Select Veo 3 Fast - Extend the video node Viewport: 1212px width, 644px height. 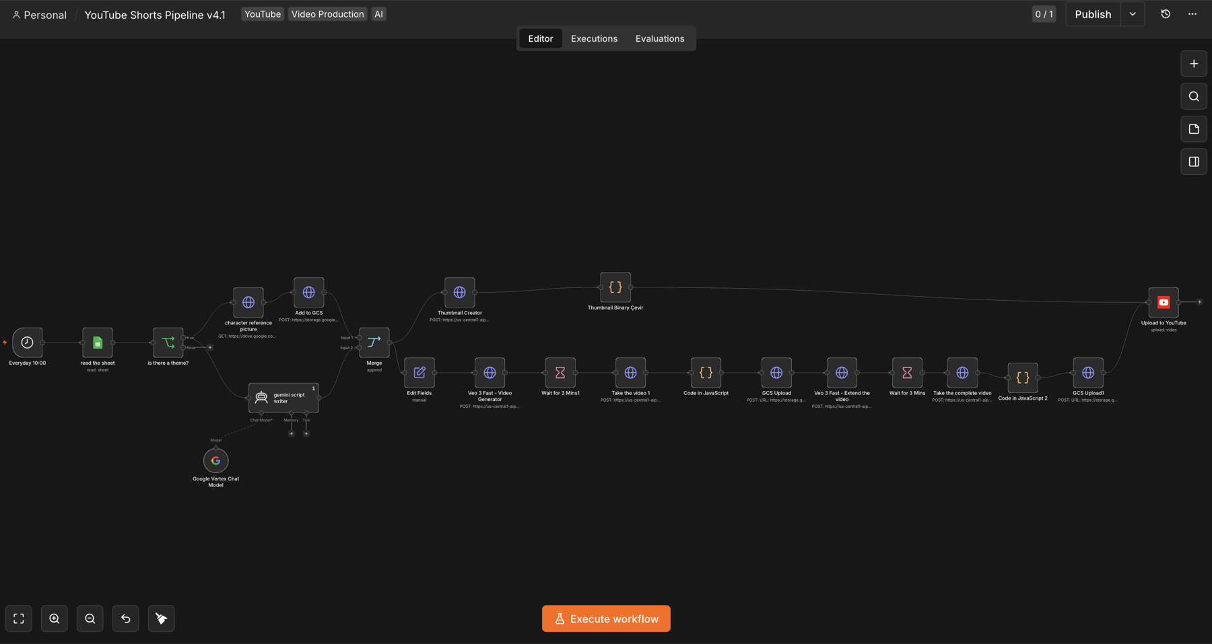(842, 372)
